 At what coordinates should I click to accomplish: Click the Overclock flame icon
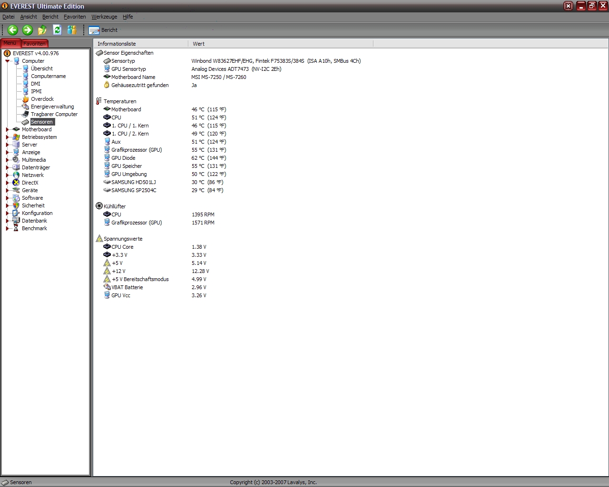pyautogui.click(x=26, y=99)
